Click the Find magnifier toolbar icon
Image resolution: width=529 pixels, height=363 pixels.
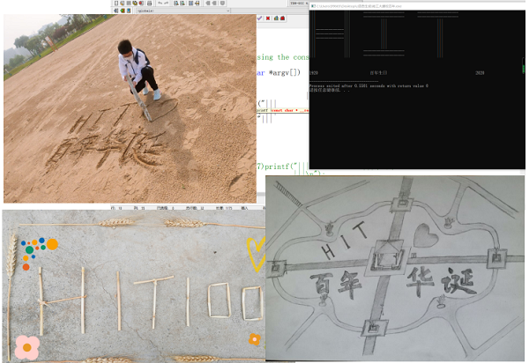click(176, 3)
